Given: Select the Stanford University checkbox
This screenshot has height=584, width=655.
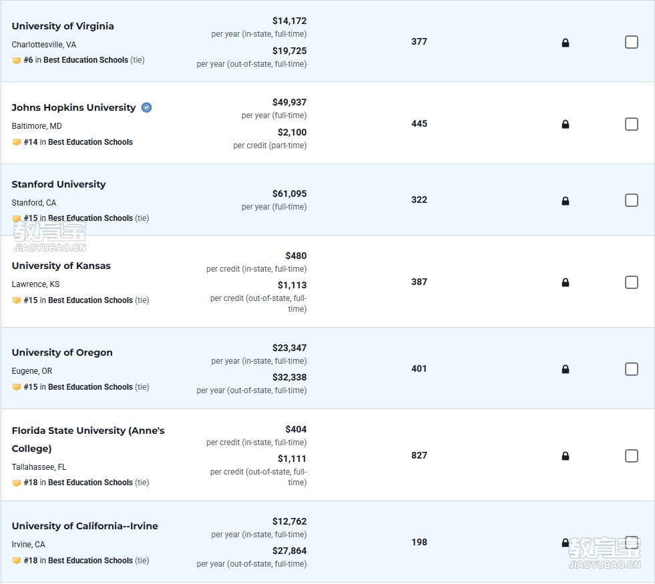Looking at the screenshot, I should [x=631, y=200].
